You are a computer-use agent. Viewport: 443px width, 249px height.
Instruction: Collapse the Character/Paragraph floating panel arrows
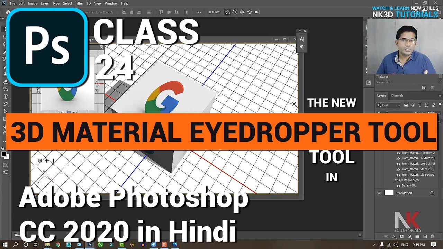click(300, 31)
